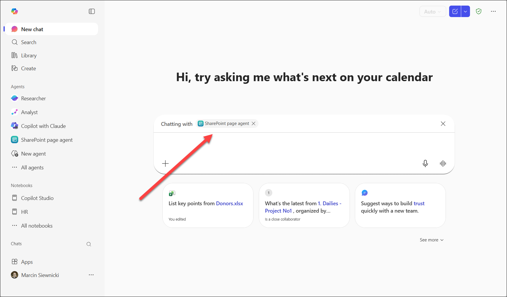
Task: Select the Researcher agent
Action: click(33, 99)
